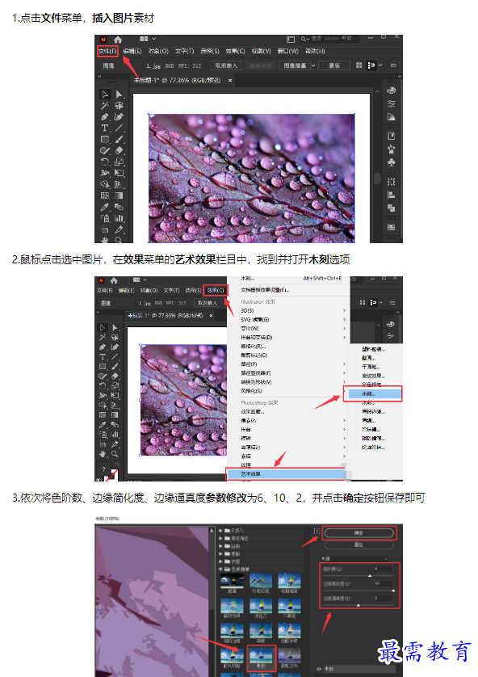478x677 pixels.
Task: Toggle the eye icon of the 木刻 effect layer
Action: tap(319, 669)
